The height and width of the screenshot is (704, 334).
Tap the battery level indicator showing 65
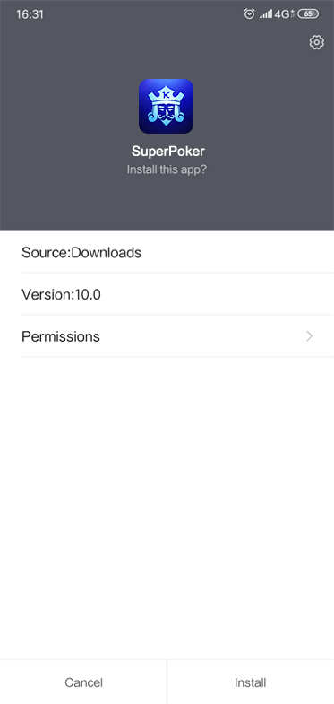308,14
